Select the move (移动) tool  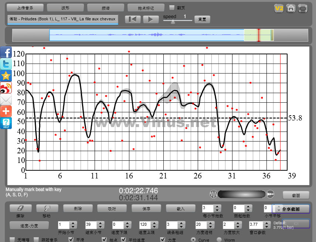[47, 208]
